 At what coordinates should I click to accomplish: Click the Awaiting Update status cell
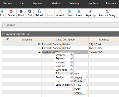65,52
